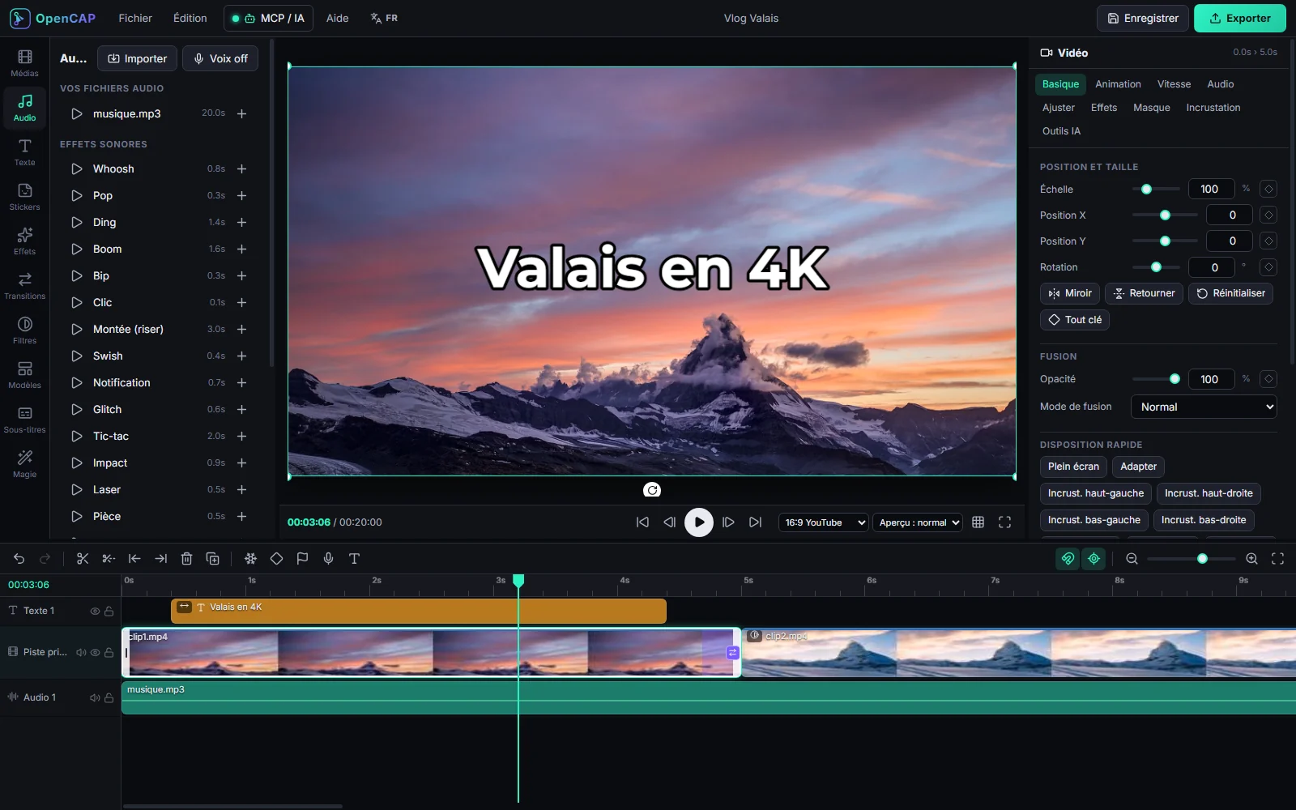Toggle the Voix off button
The width and height of the screenshot is (1296, 810).
point(220,58)
